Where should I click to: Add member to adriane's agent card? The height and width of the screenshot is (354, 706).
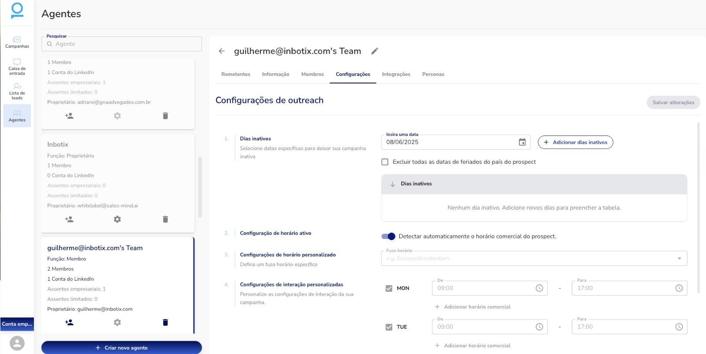coord(69,116)
